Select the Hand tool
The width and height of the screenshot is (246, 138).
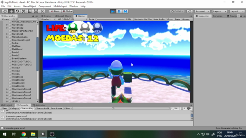click(x=5, y=11)
